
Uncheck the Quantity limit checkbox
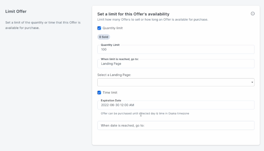pos(99,28)
